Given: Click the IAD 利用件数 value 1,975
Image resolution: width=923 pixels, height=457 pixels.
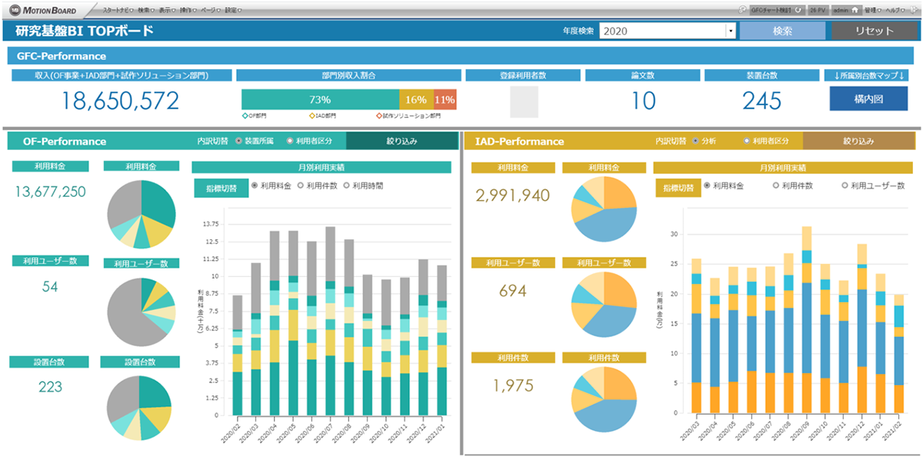Looking at the screenshot, I should (512, 384).
